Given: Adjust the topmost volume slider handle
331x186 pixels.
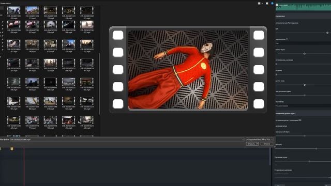Looking at the screenshot, I should 327,33.
